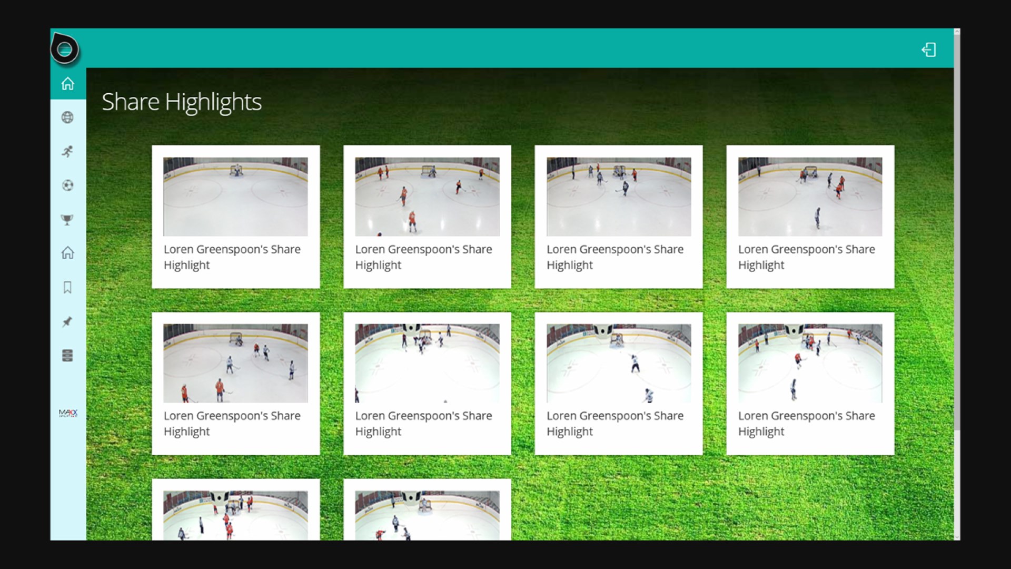Open the database stack sidebar icon
The height and width of the screenshot is (569, 1011).
(x=67, y=355)
